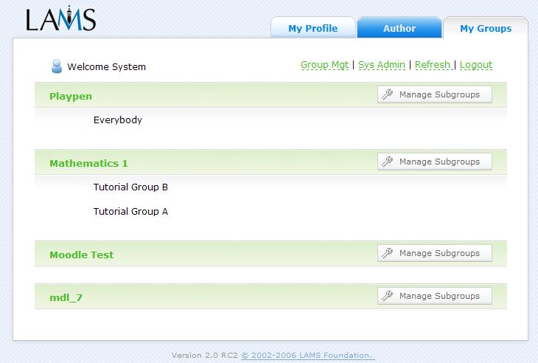
Task: Open the My Profile tab
Action: (x=312, y=29)
